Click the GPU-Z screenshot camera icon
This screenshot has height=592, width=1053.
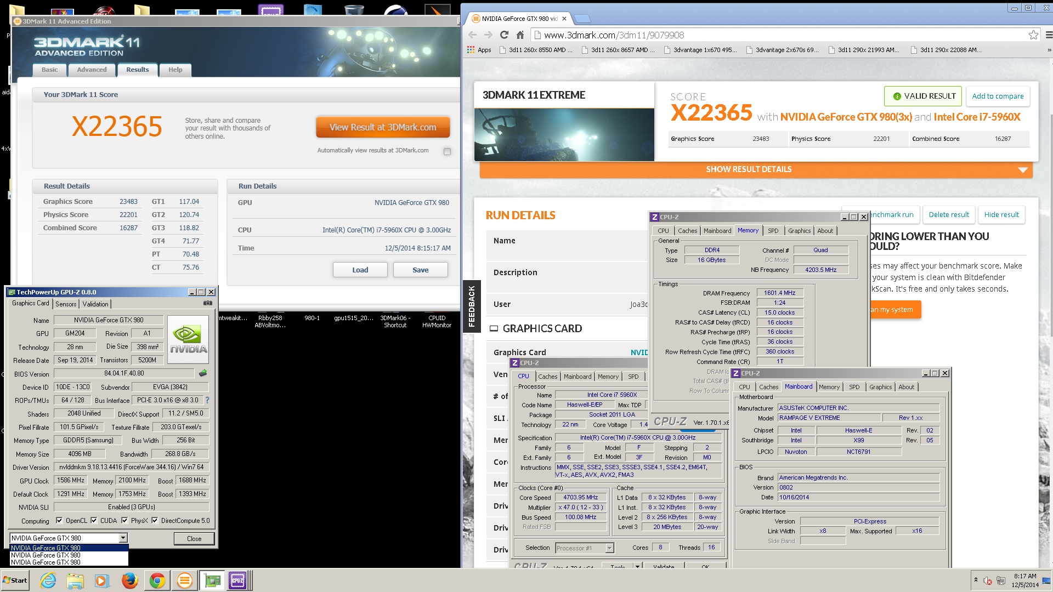(x=208, y=303)
